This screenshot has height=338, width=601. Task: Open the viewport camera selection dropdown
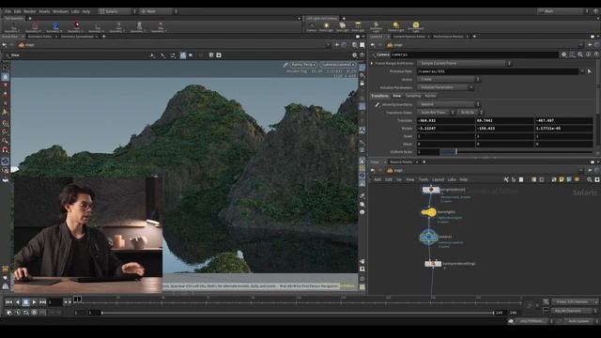[x=337, y=65]
